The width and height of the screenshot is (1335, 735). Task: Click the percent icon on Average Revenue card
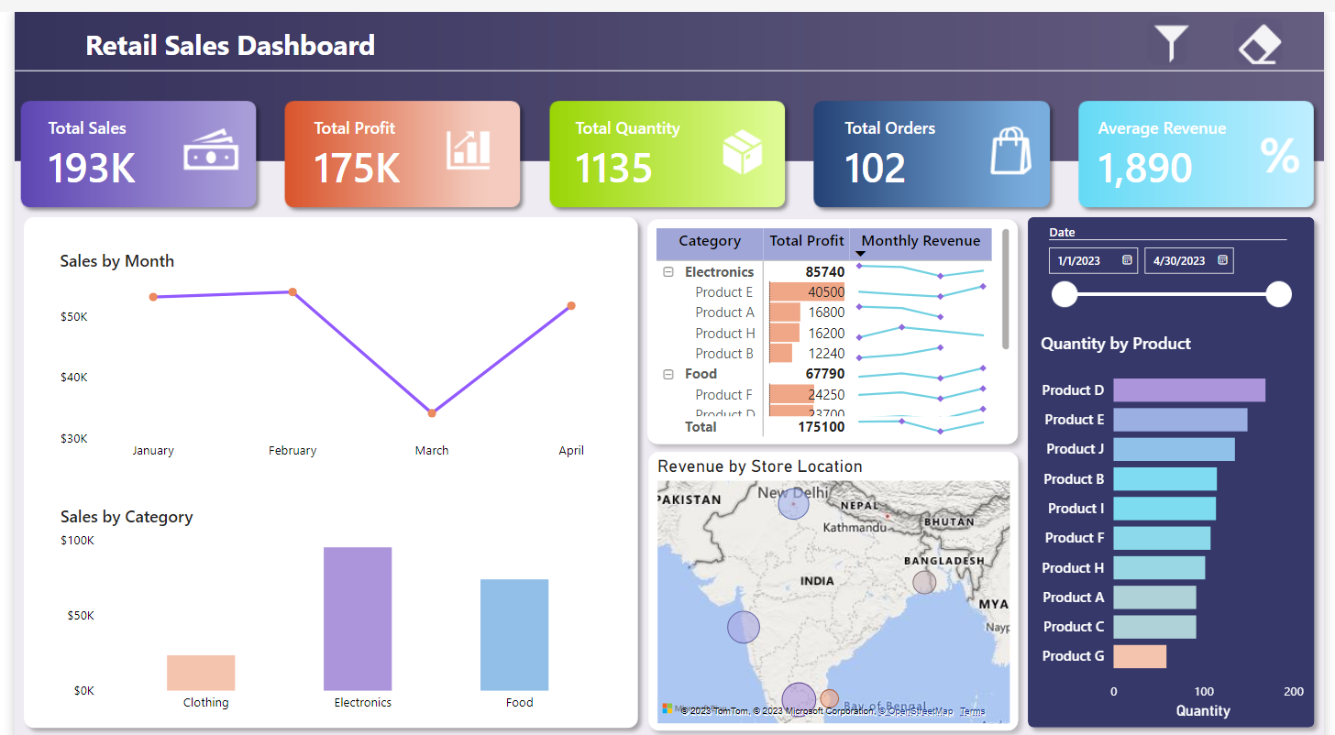point(1279,155)
